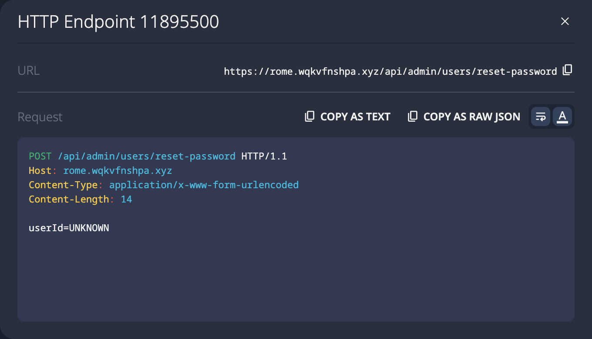Screen dimensions: 592x339
Task: Close the HTTP Endpoint 11895500 dialog
Action: [x=565, y=21]
